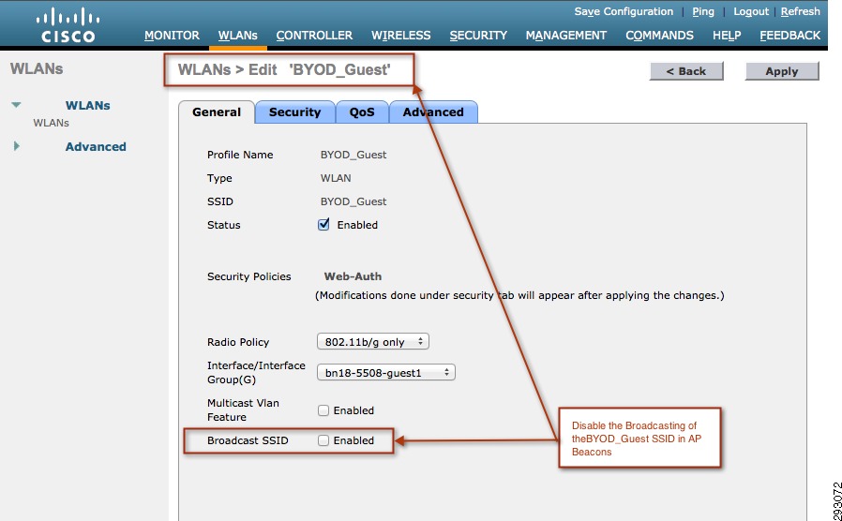Image resolution: width=842 pixels, height=521 pixels.
Task: Toggle Multicast Vlan Feature checkbox
Action: [323, 410]
